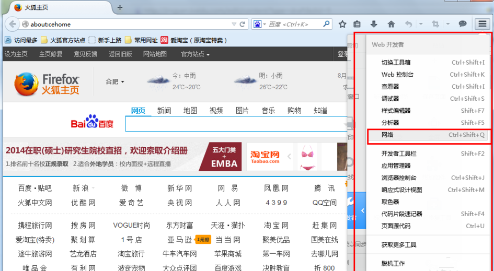Open 分析器 menu entry

pos(429,122)
